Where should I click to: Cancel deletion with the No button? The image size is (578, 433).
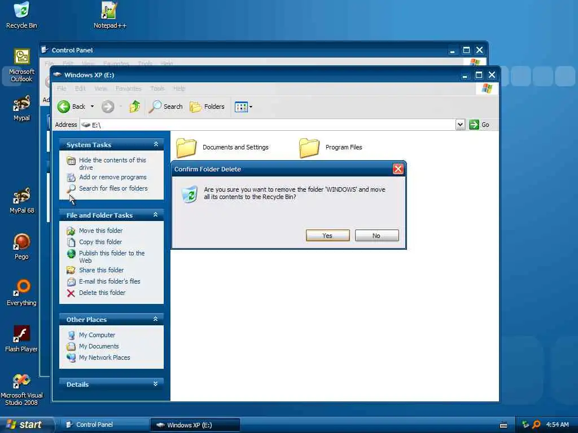[376, 236]
